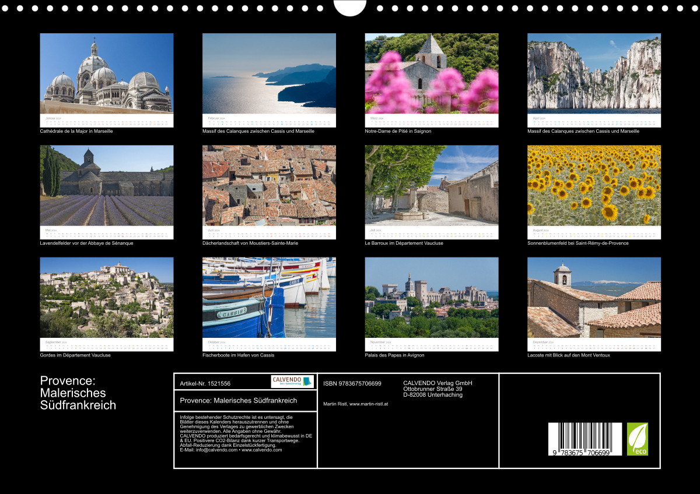Select the Notre-Dame de Pitié in Saignon photo
700x494 pixels.
432,73
